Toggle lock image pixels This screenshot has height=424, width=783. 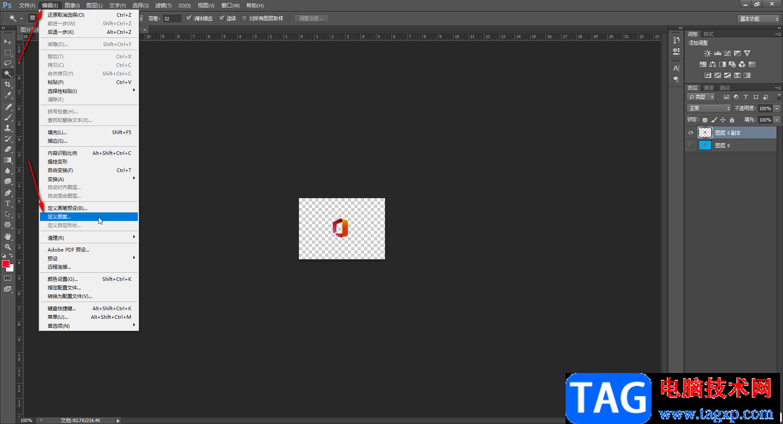coord(714,120)
